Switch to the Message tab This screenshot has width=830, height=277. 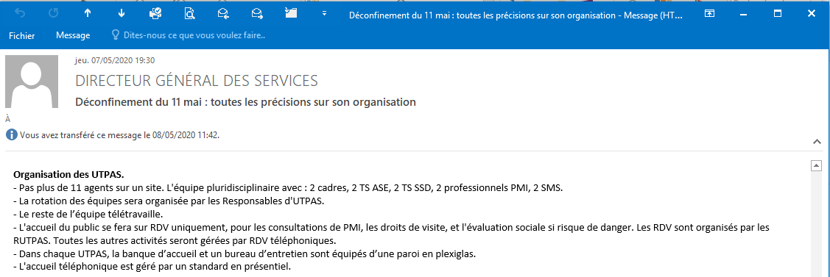(73, 35)
